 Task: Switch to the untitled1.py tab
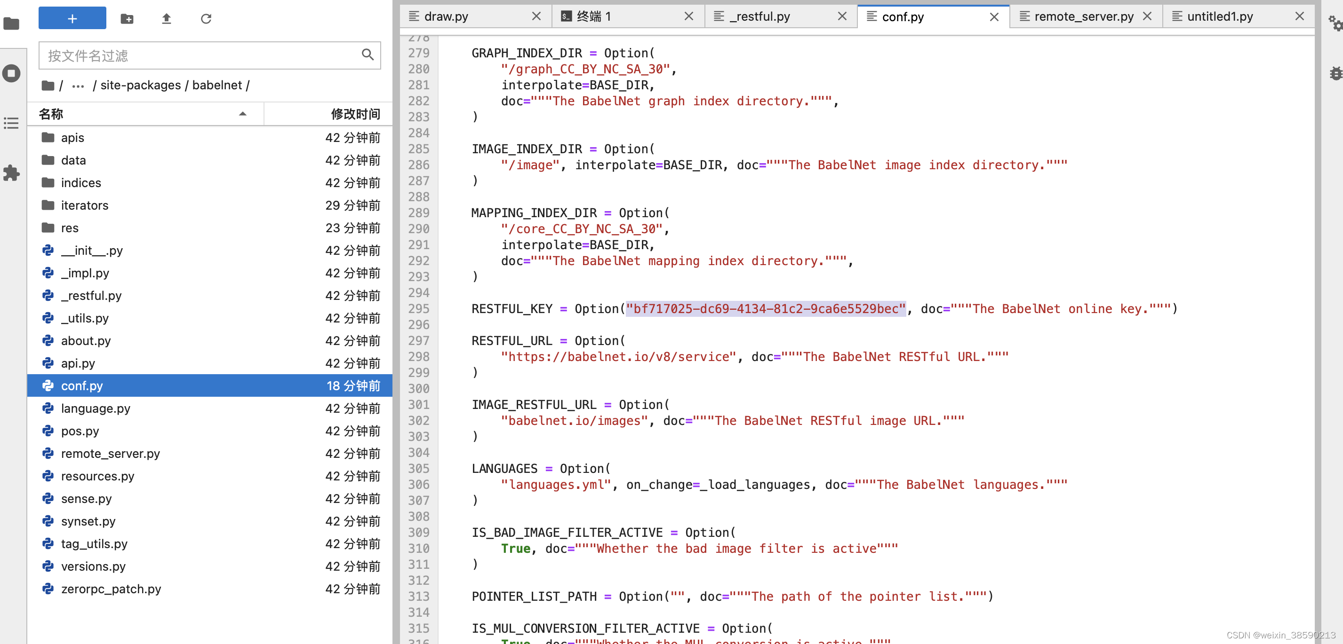(x=1220, y=16)
